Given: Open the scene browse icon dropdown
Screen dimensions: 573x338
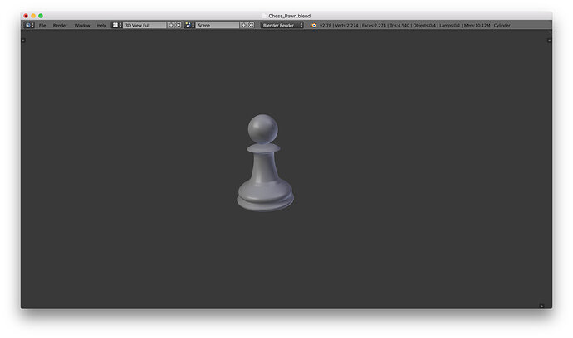Looking at the screenshot, I should [x=189, y=25].
